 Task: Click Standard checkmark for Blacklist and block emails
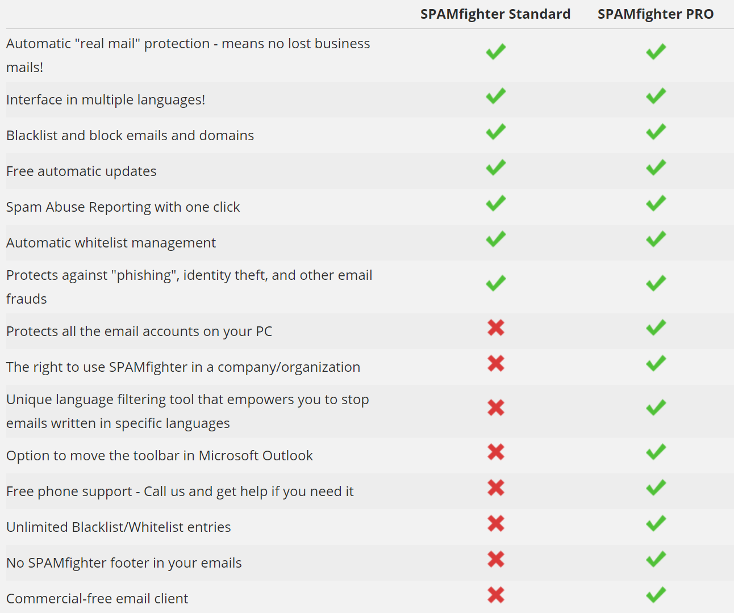[495, 132]
